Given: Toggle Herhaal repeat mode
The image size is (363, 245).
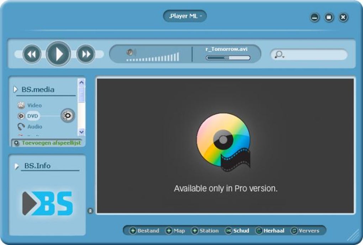Looking at the screenshot, I should (274, 231).
